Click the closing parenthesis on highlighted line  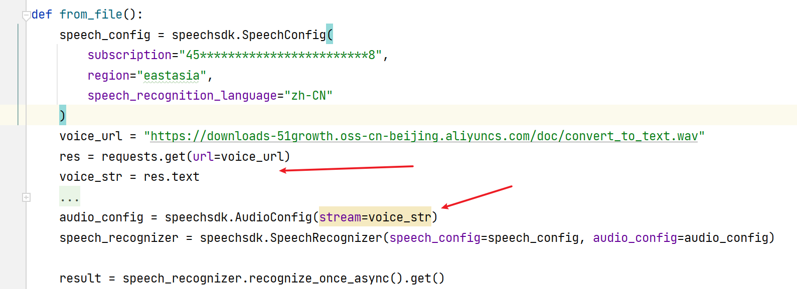pos(62,116)
